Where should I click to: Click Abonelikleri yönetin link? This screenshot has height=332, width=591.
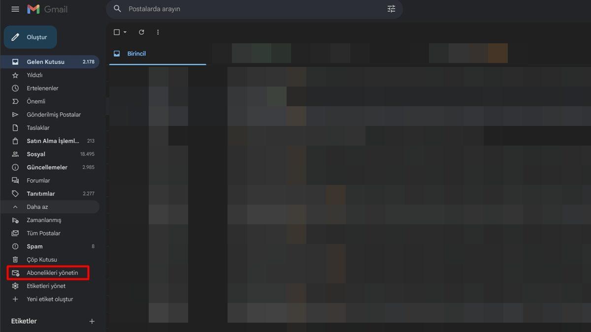pos(52,273)
